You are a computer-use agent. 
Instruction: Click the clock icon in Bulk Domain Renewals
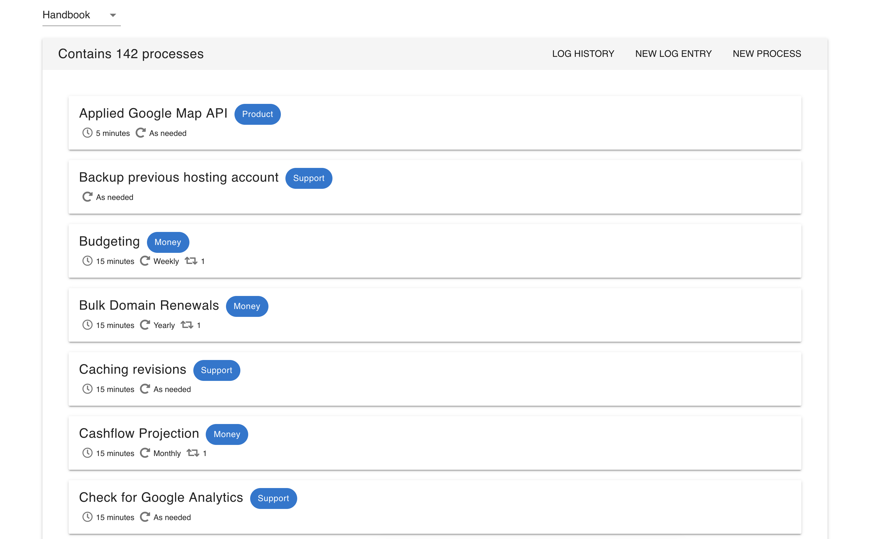[87, 325]
